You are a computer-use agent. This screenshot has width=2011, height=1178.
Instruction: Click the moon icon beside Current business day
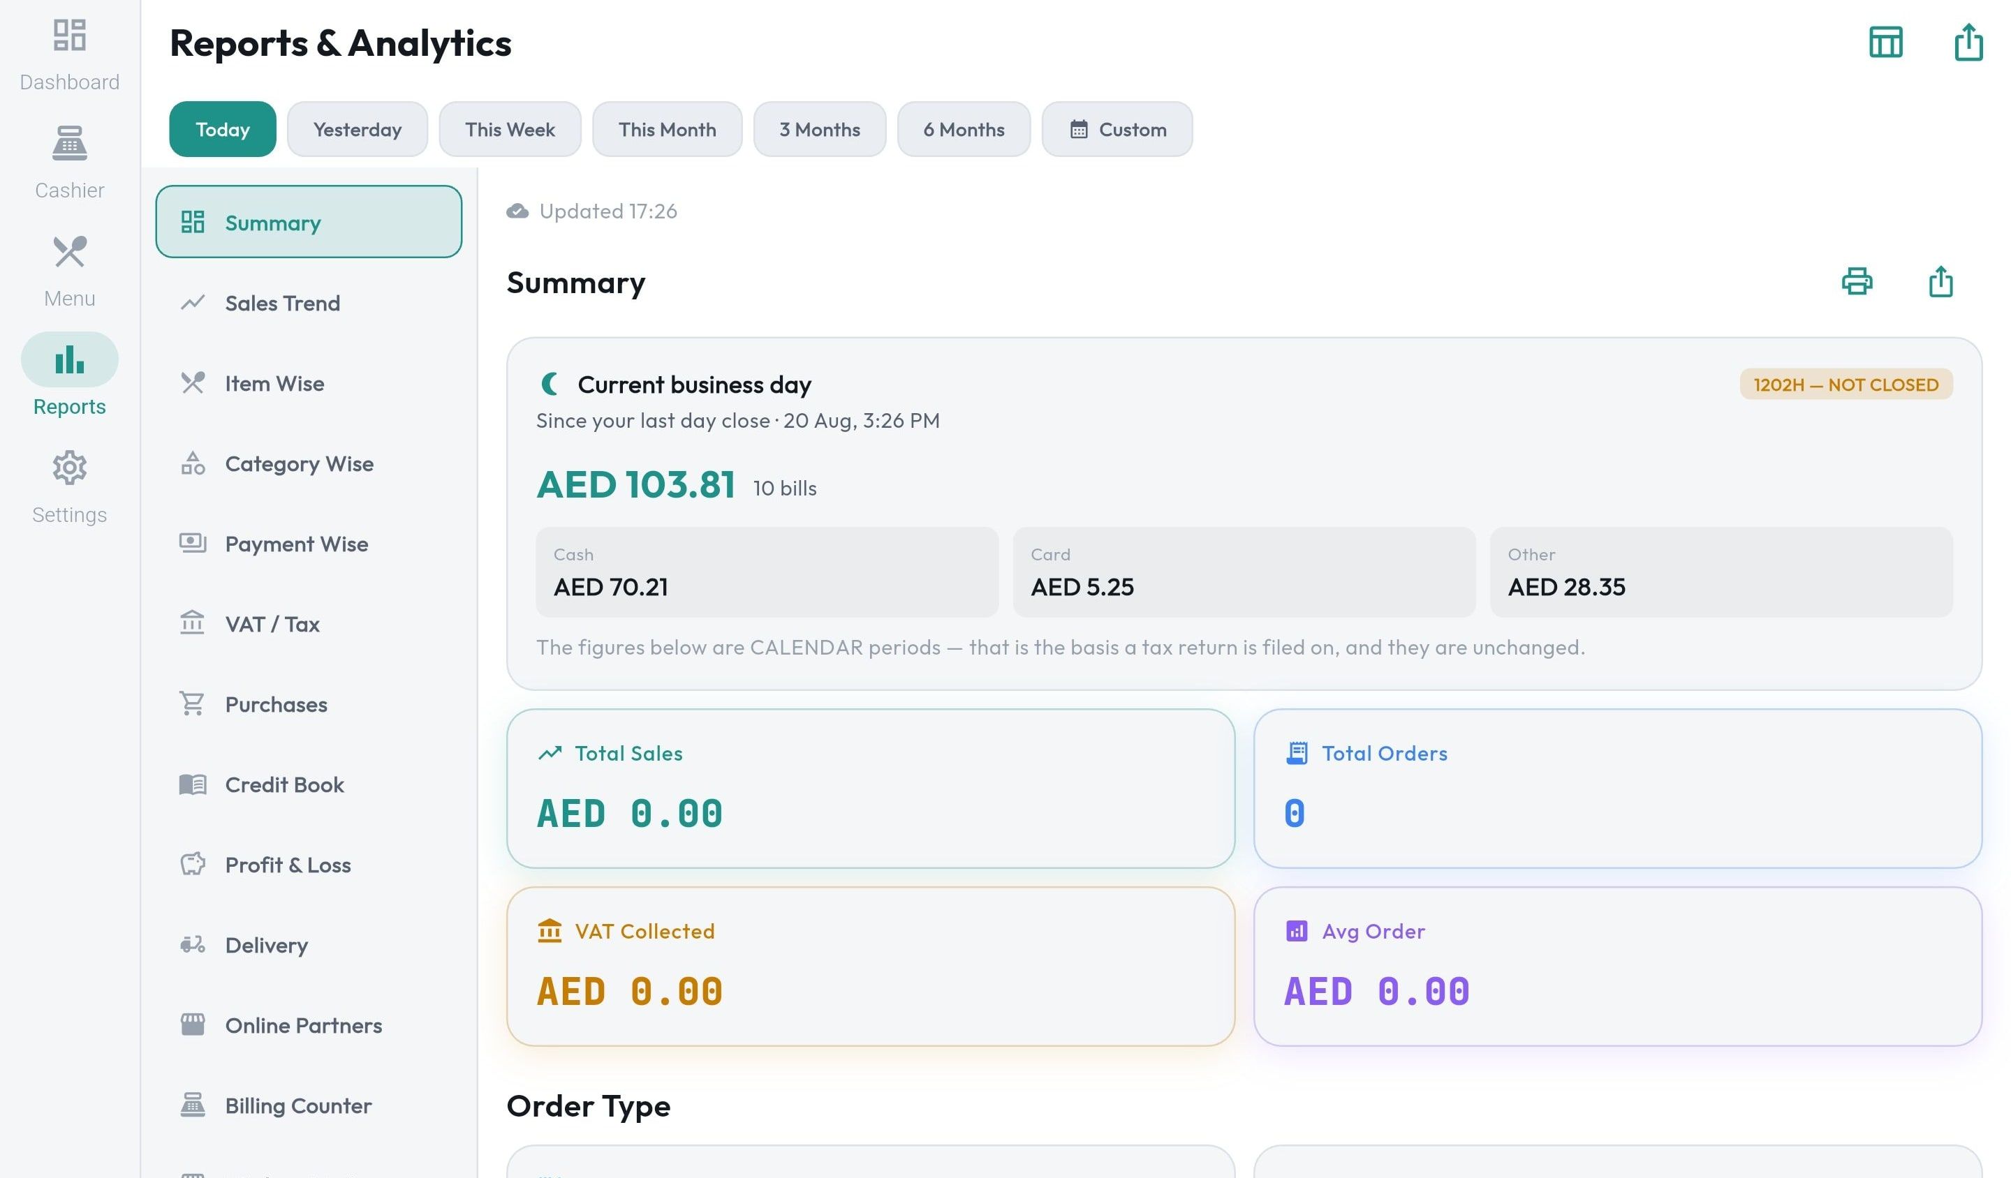point(550,385)
